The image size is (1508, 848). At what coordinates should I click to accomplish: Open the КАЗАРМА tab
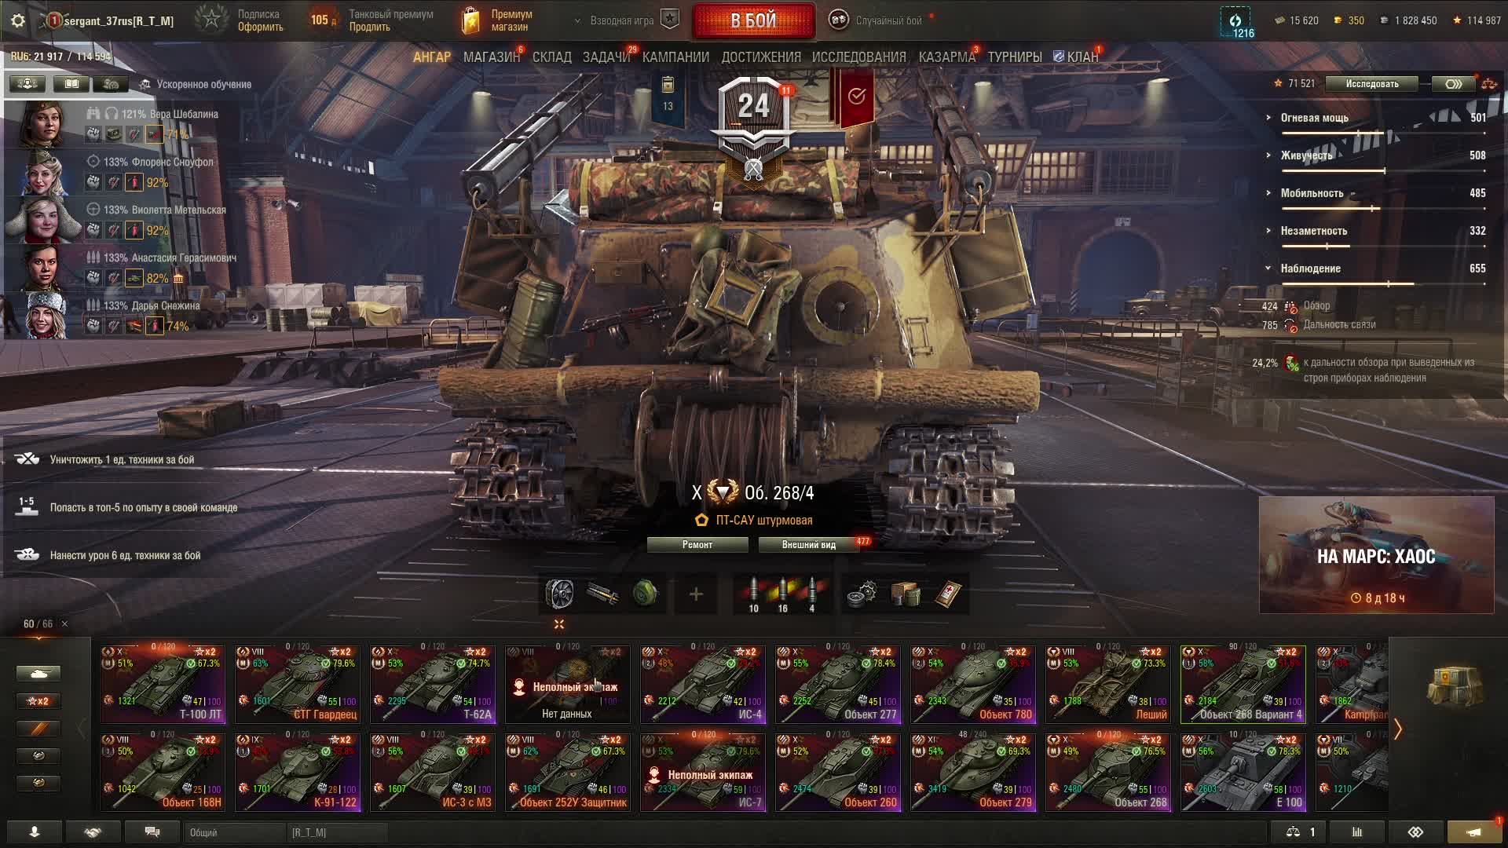click(x=946, y=57)
